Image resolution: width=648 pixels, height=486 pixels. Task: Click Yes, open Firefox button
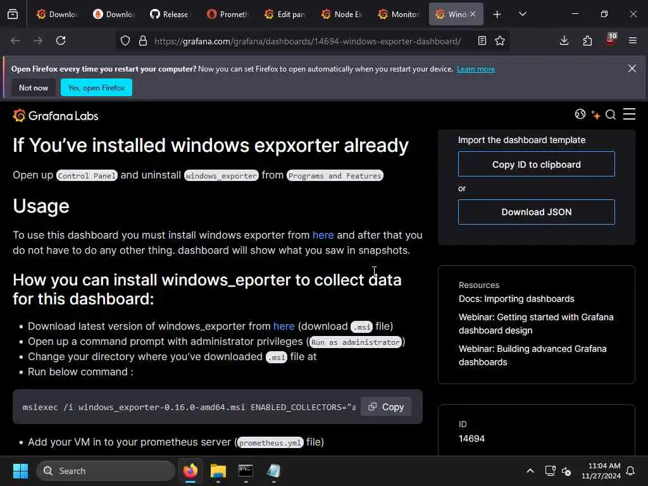pyautogui.click(x=96, y=87)
